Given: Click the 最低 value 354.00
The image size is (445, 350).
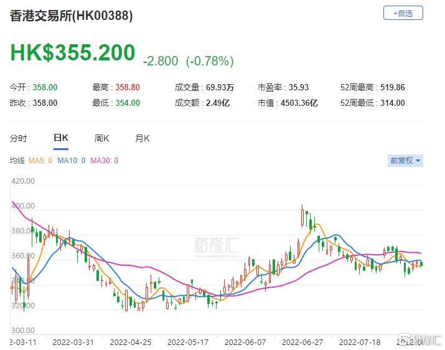Looking at the screenshot, I should pos(128,103).
